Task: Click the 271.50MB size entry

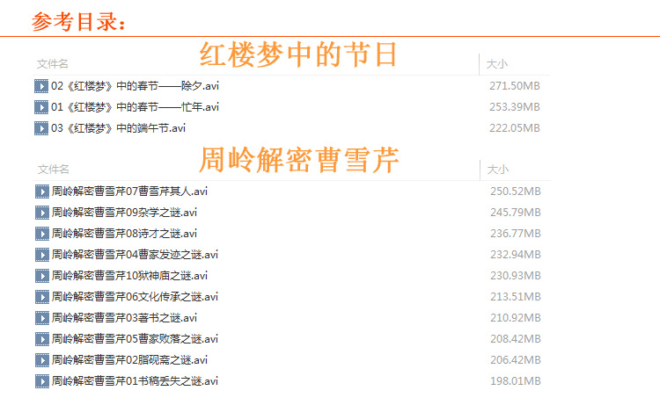Action: pos(514,86)
